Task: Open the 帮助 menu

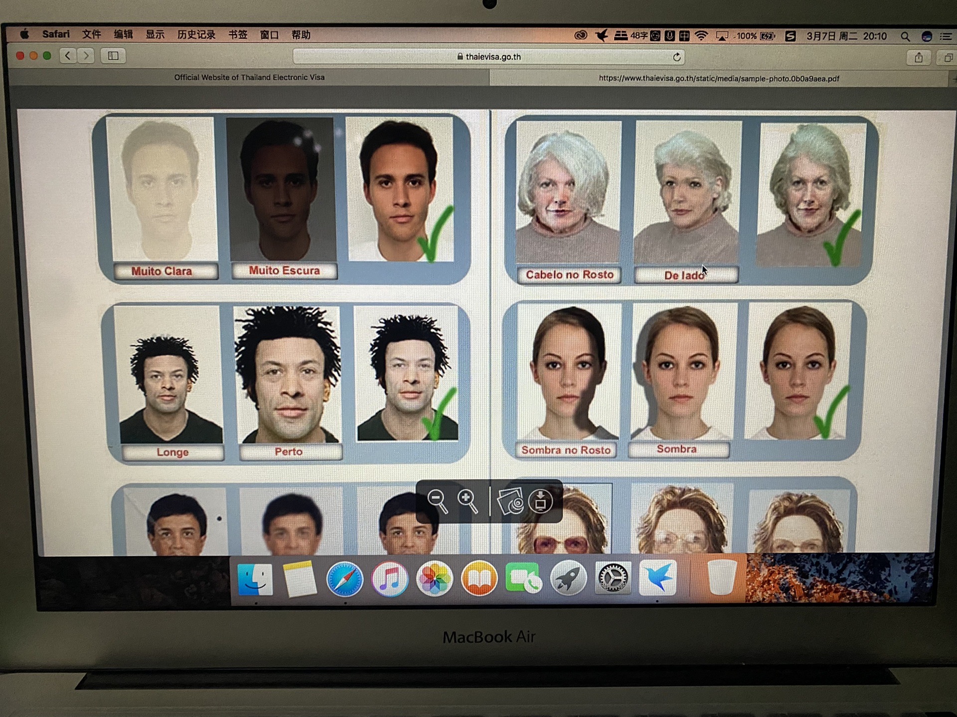Action: 301,35
